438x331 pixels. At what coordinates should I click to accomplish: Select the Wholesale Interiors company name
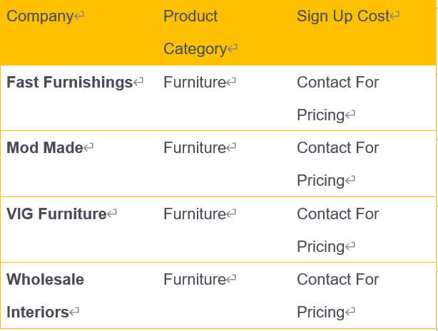tap(45, 295)
